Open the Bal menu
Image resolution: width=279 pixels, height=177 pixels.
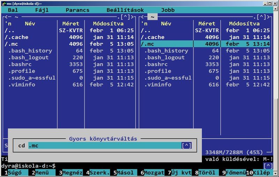point(13,10)
